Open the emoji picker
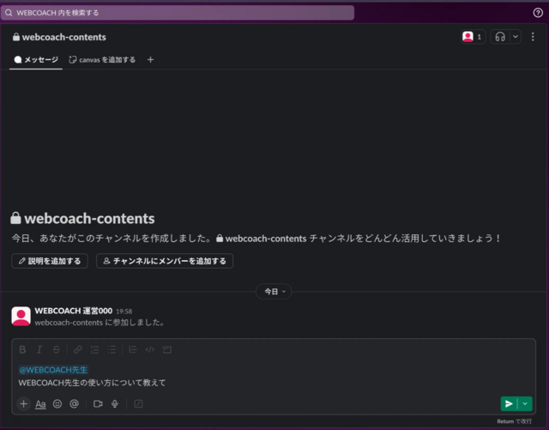Viewport: 549px width, 430px height. pos(57,404)
